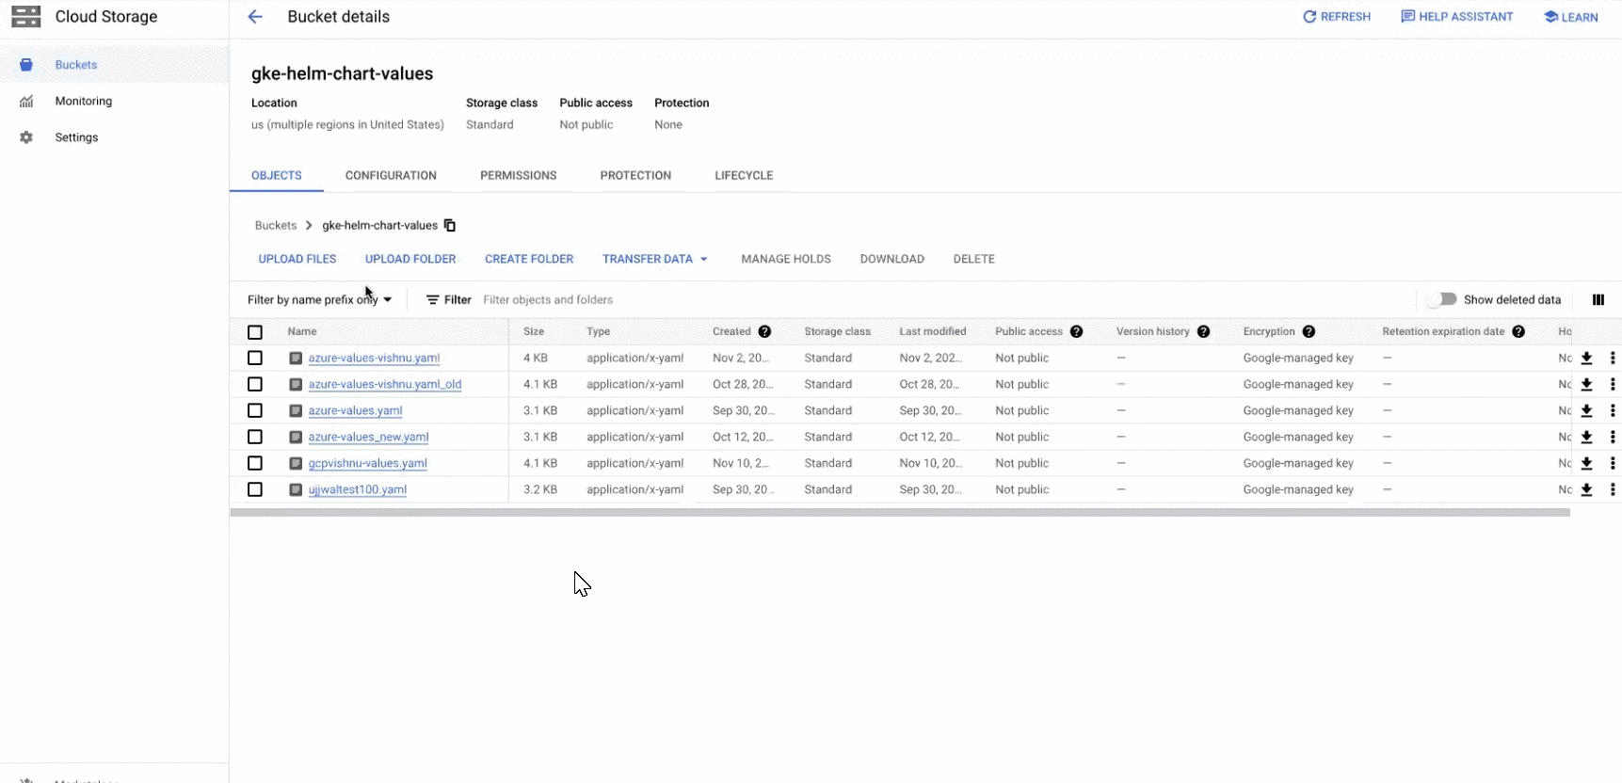Open more actions for azure-values-vishnu.yaml_old

(1613, 384)
